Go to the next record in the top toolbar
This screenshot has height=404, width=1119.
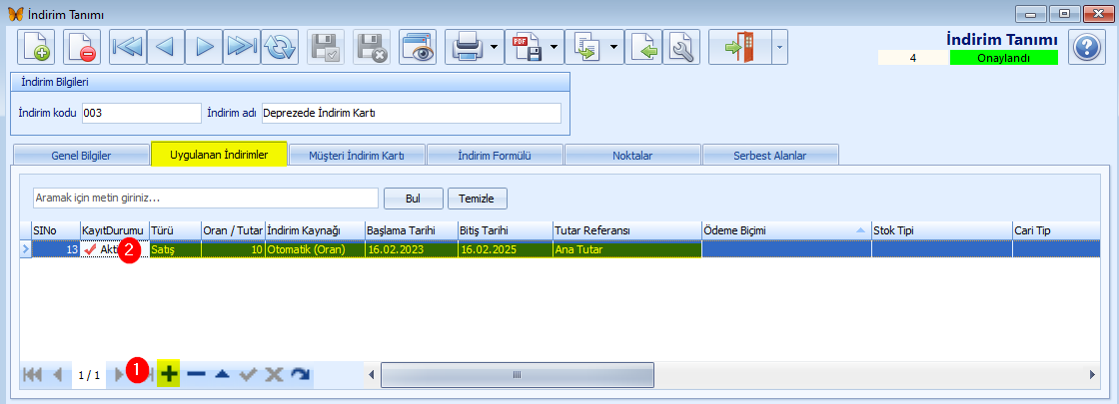[204, 48]
